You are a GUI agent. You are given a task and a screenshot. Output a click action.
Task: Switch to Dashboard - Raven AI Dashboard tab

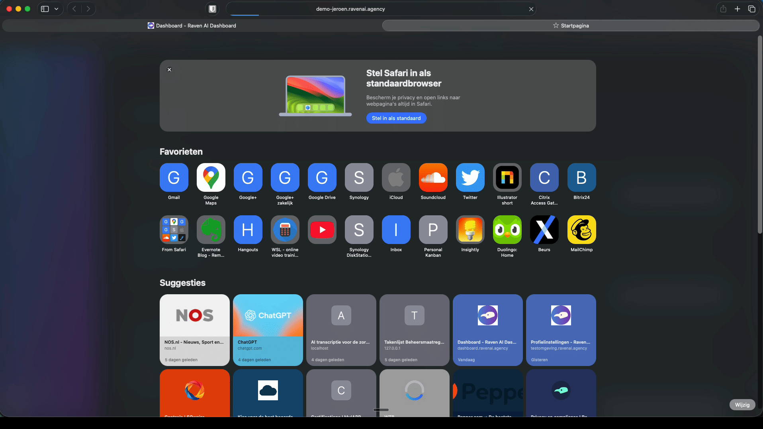[x=192, y=26]
